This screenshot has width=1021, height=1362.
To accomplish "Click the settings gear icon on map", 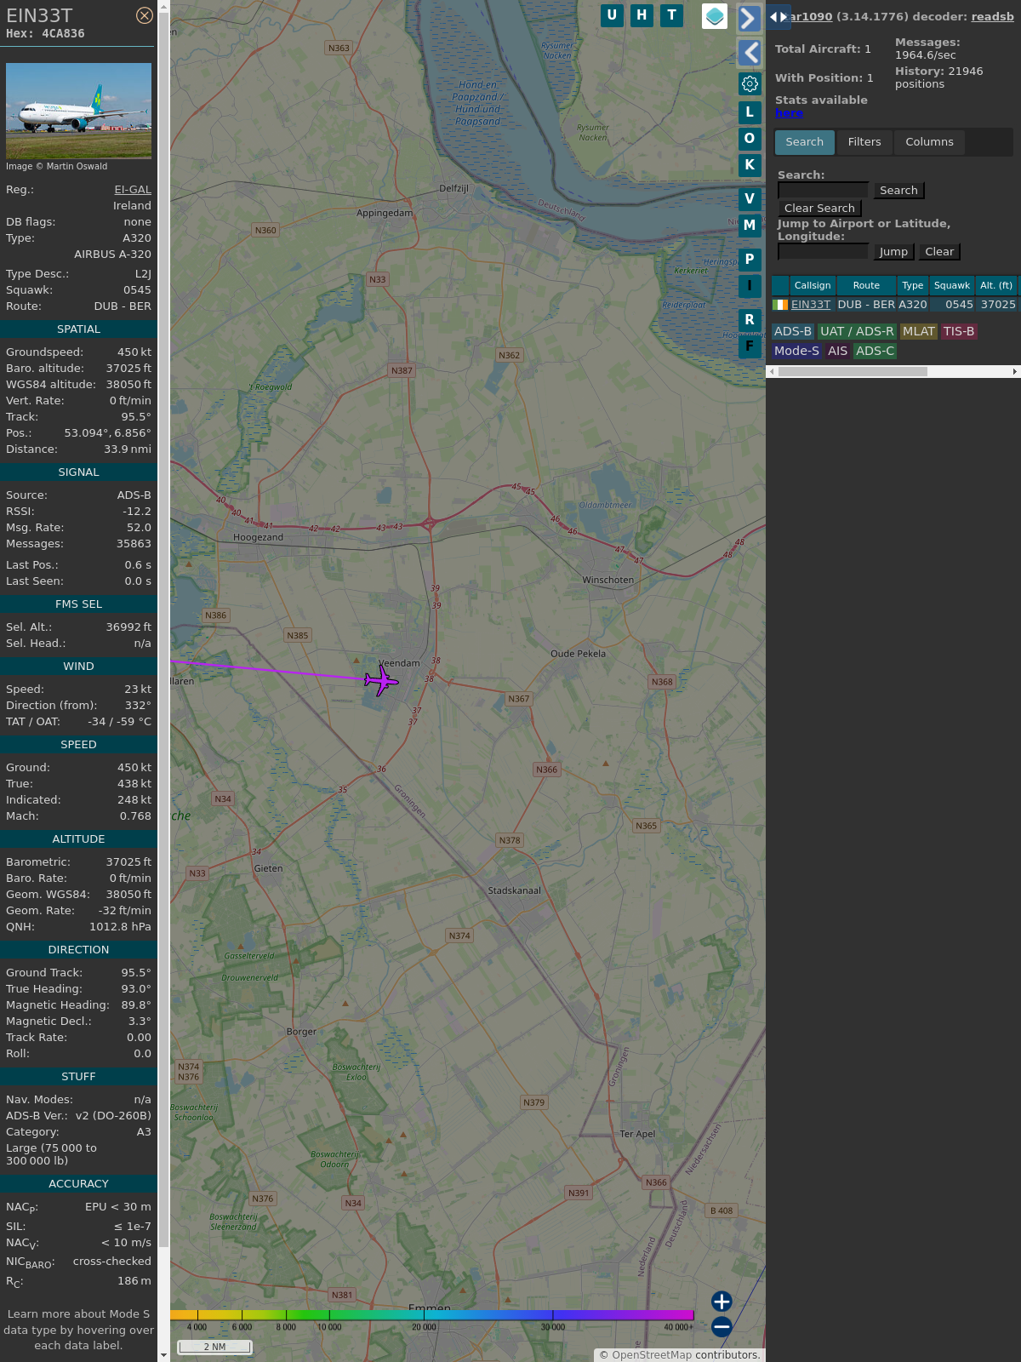I will click(750, 83).
